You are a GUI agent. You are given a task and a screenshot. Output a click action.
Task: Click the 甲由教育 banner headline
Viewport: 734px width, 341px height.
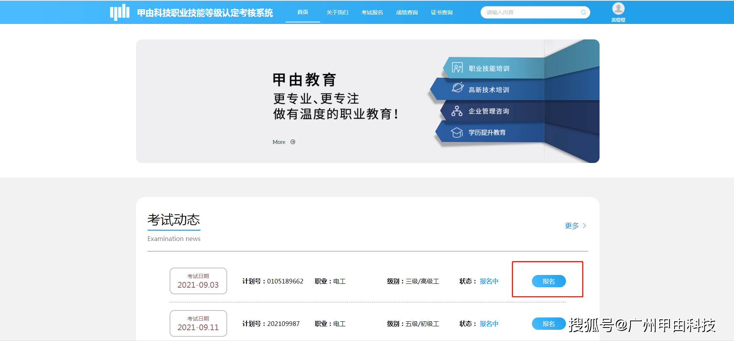click(x=304, y=80)
